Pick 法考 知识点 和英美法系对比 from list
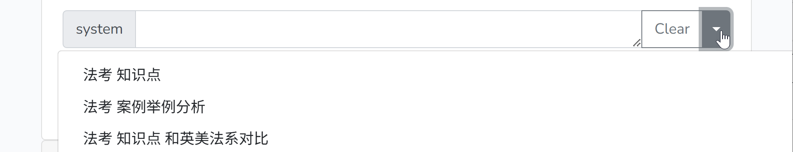 (175, 139)
